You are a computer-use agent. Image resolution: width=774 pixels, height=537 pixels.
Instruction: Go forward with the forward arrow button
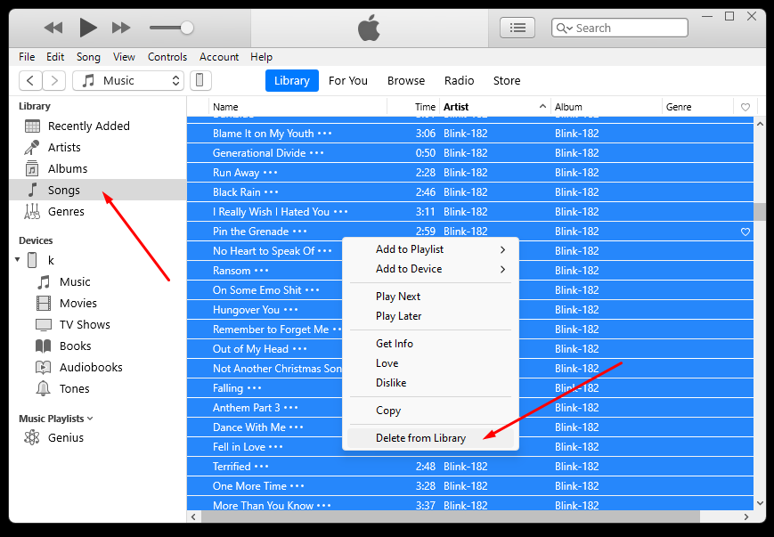53,80
